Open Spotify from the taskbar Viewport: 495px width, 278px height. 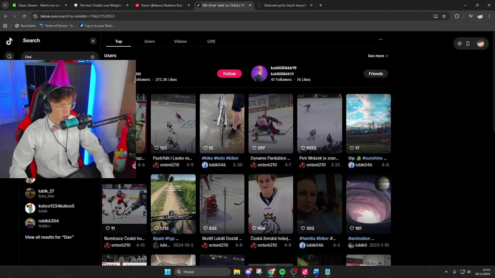click(x=282, y=272)
